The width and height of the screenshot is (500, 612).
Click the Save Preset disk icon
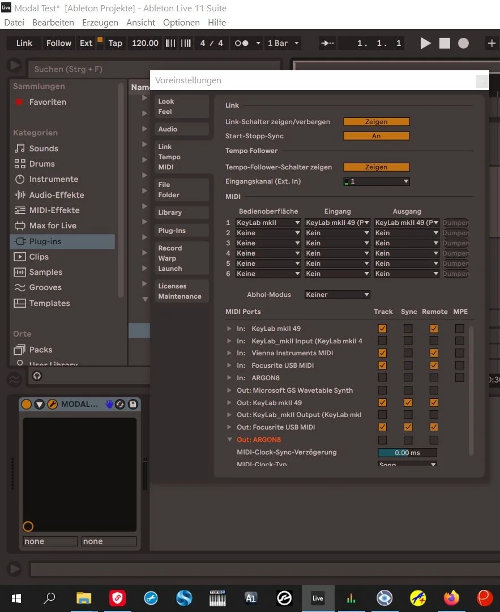[133, 404]
